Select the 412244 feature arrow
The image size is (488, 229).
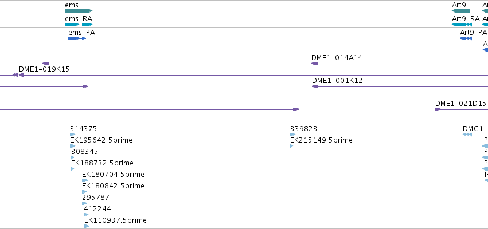click(86, 215)
